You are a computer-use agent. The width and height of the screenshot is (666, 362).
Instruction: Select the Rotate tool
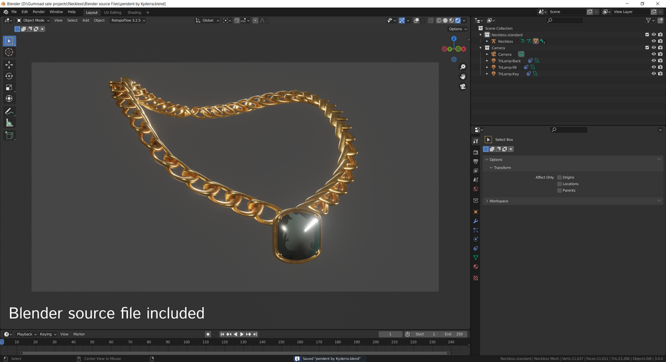point(9,76)
